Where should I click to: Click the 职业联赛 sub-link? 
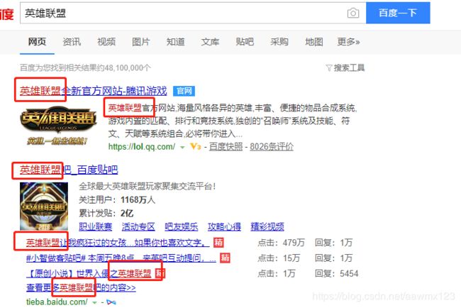pyautogui.click(x=96, y=227)
